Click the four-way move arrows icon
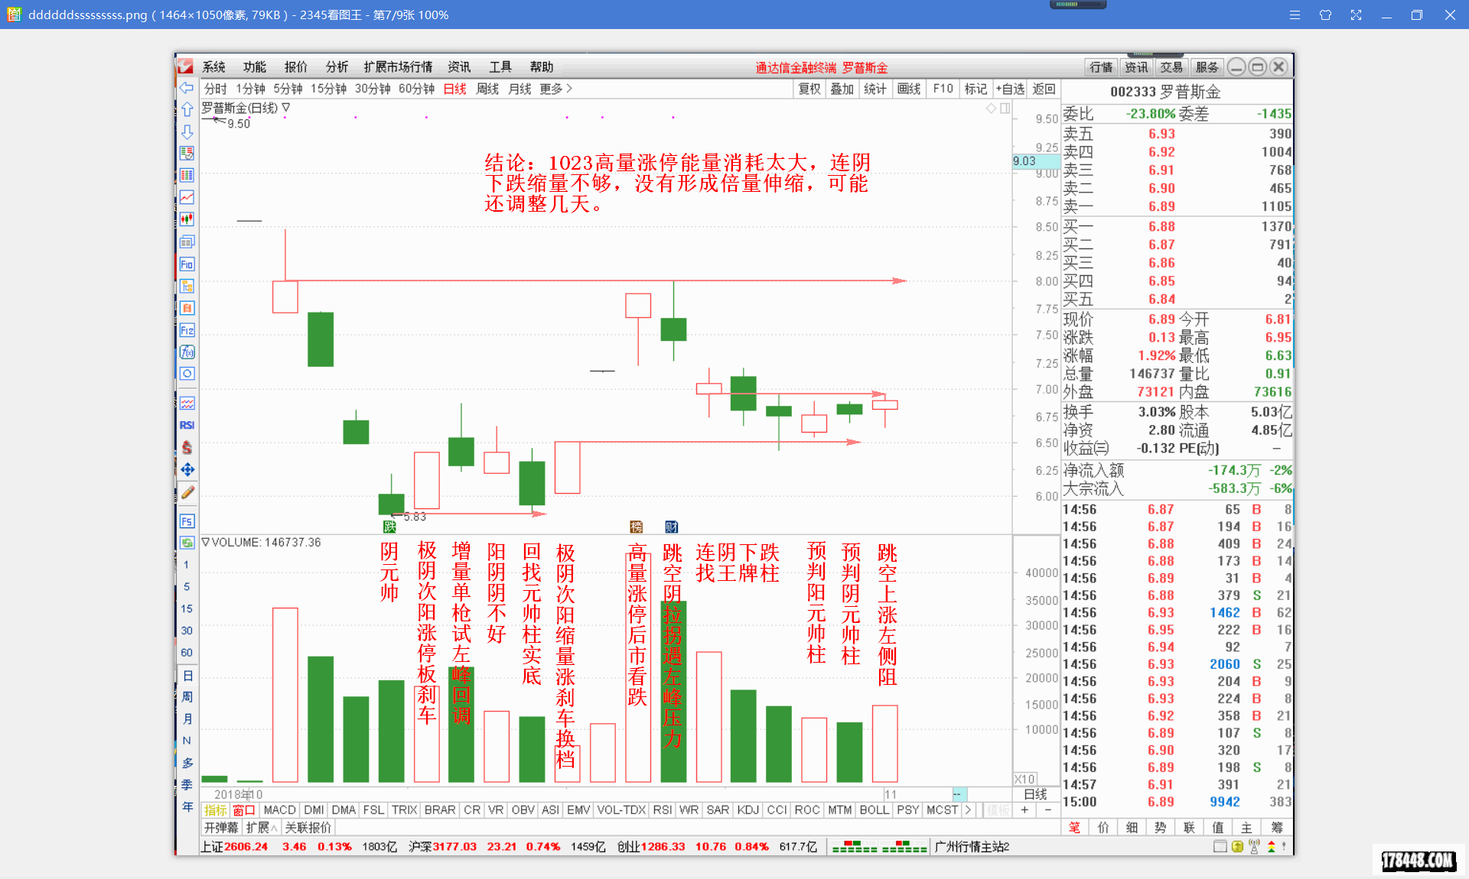The image size is (1469, 879). [187, 469]
